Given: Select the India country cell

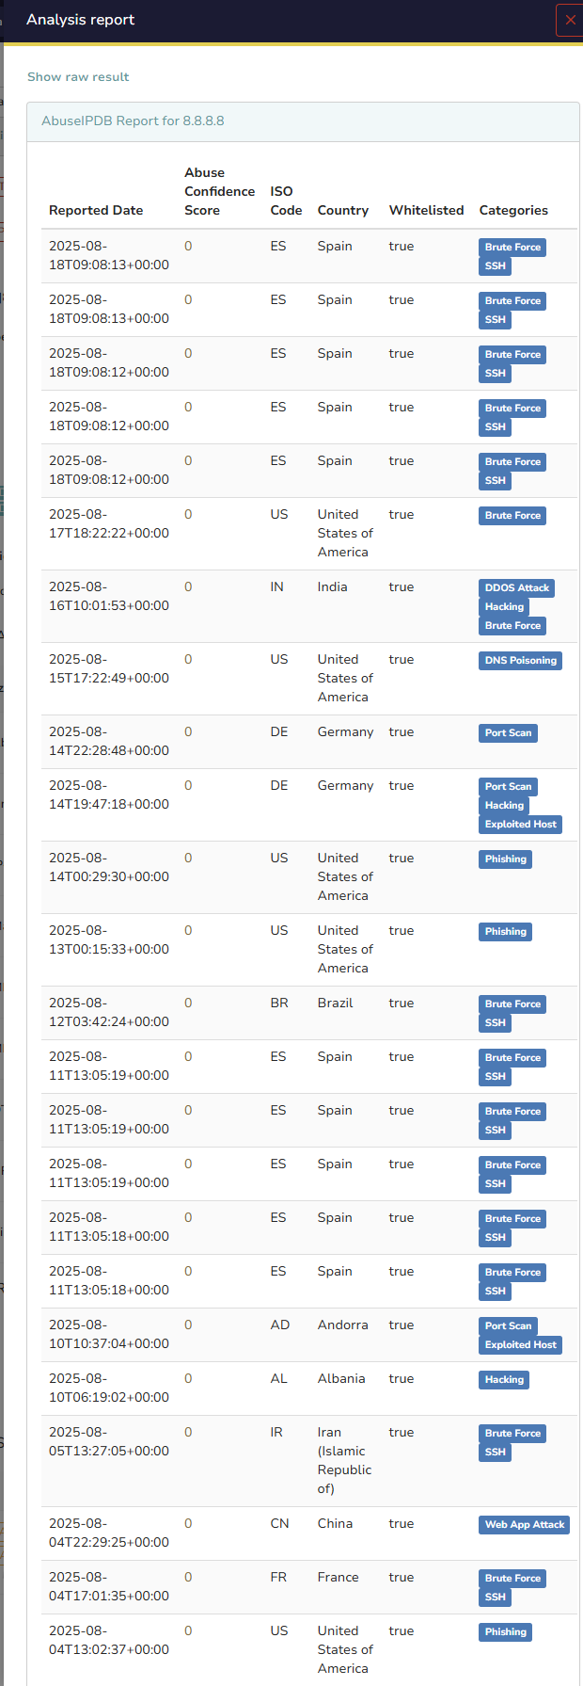Looking at the screenshot, I should (x=333, y=587).
